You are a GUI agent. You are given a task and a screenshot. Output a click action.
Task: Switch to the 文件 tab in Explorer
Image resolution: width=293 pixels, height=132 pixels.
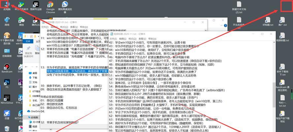click(28, 41)
